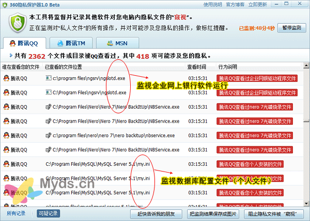Select path c:\program files\nero\nero 7\nero backitup\nbservice.exe
Viewport: 310px width, 221px height.
[x=114, y=135]
